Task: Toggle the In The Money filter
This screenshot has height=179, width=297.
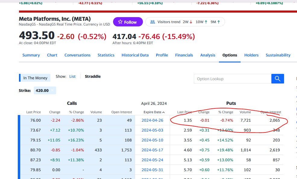Action: click(35, 78)
